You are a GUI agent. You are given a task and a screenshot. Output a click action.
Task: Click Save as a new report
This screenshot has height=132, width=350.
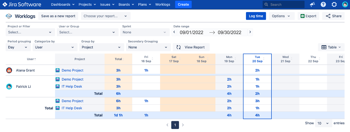58,16
